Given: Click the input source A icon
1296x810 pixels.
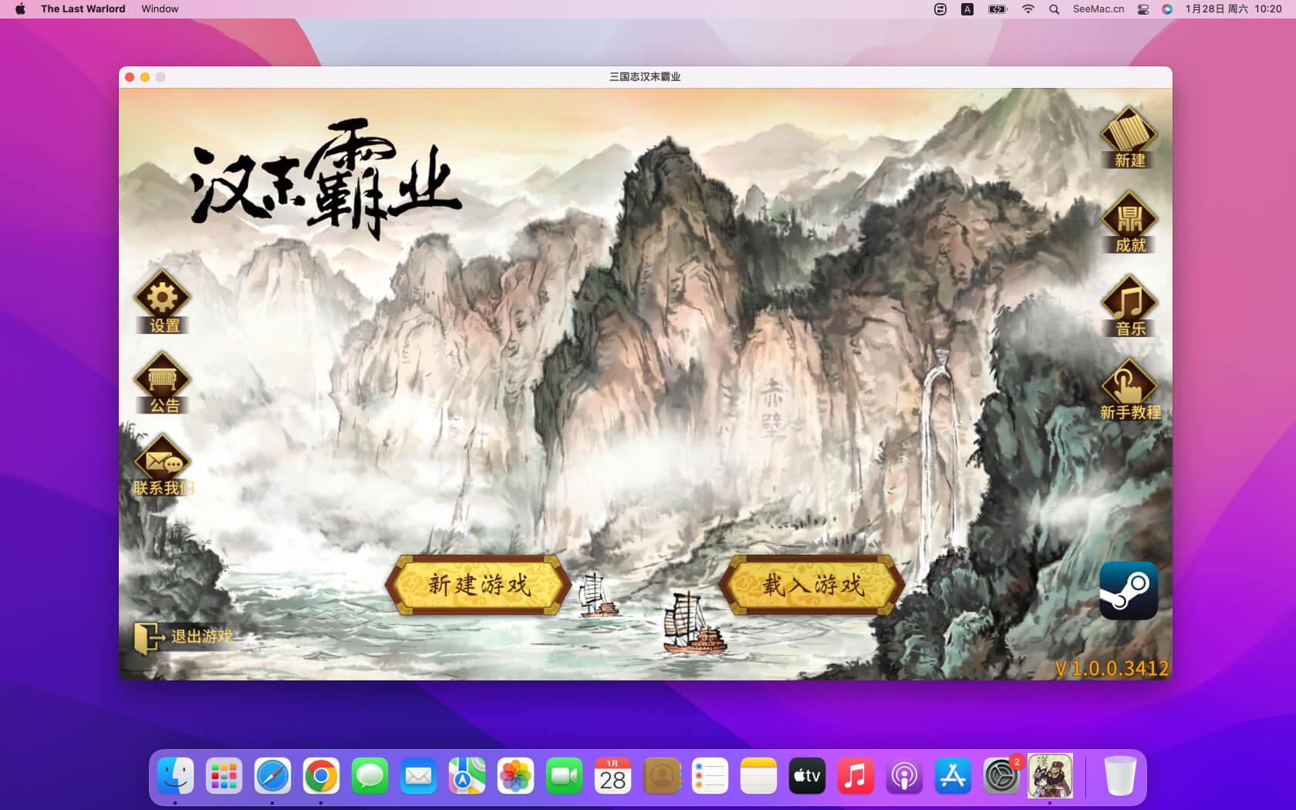Looking at the screenshot, I should pyautogui.click(x=967, y=9).
